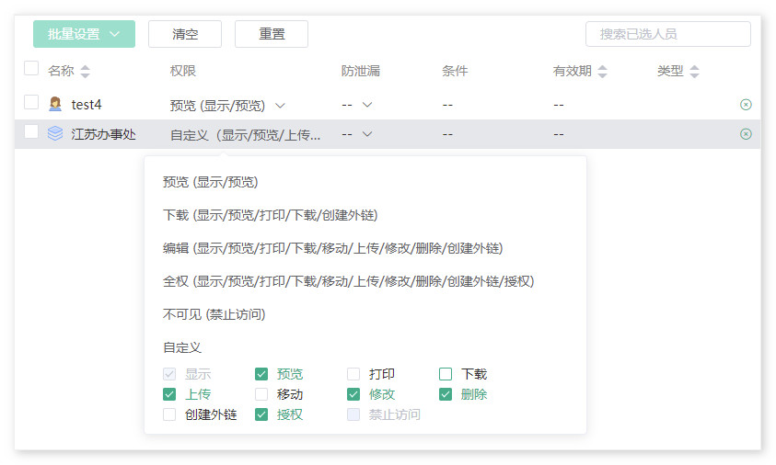Check the 下载 permission checkbox
This screenshot has width=776, height=465.
coord(446,374)
